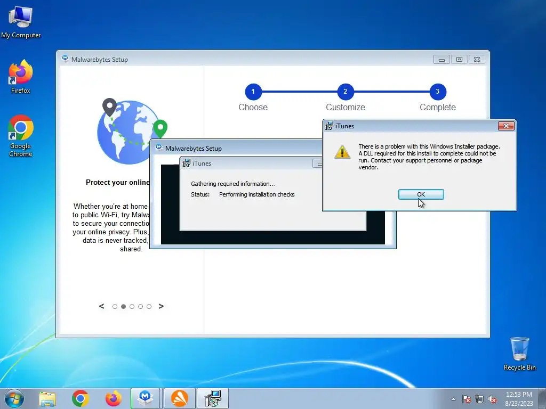Launch Firefox from the taskbar
The width and height of the screenshot is (546, 409).
click(x=114, y=398)
